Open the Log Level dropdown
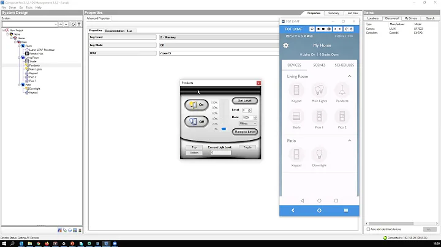 coord(219,37)
